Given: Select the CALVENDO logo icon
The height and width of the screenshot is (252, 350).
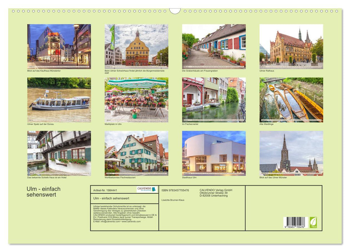Looking at the screenshot, I should pos(143,188).
